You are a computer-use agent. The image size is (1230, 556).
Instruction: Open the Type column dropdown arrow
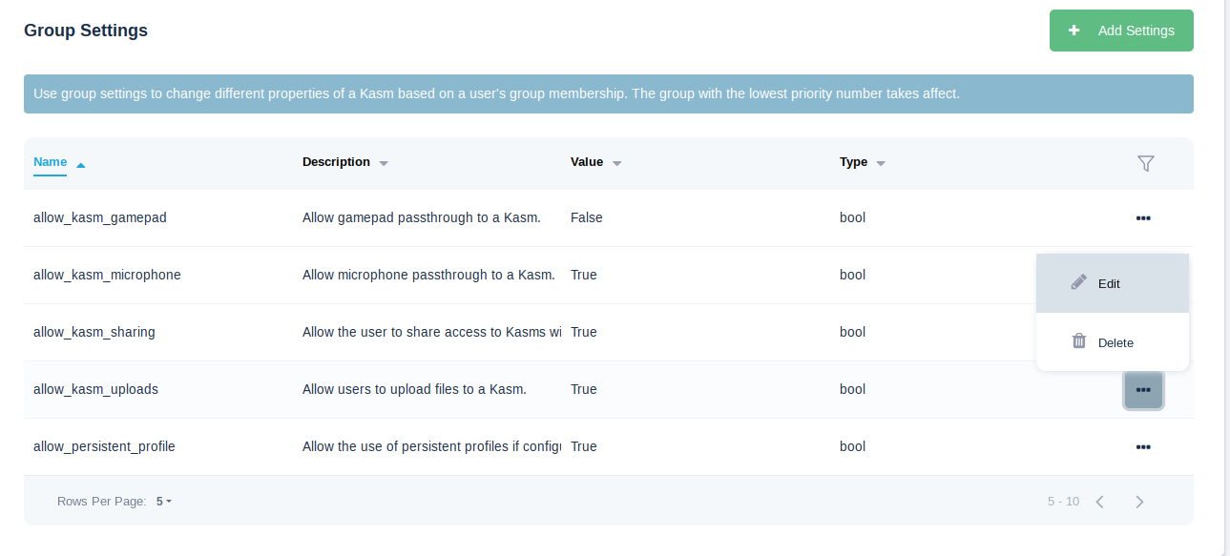click(x=880, y=162)
